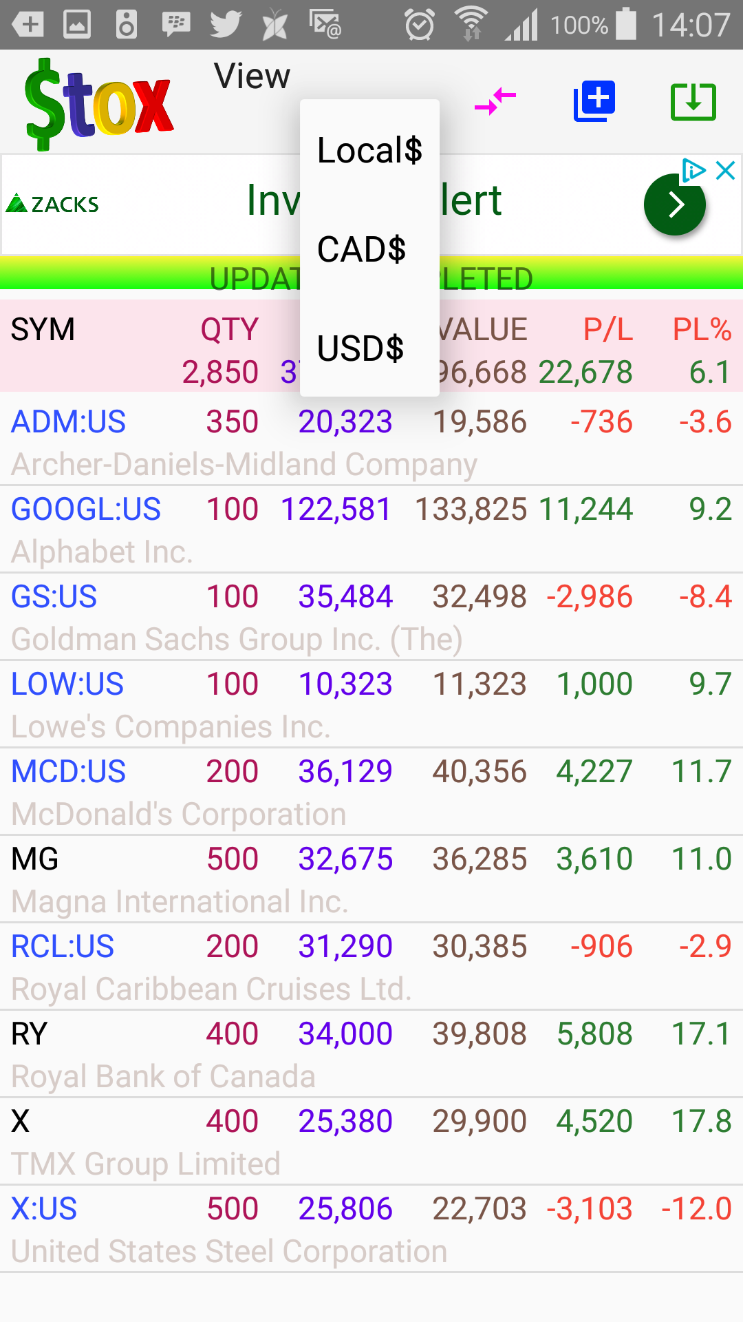Close the Zacks advertisement
This screenshot has height=1322, width=743.
click(x=726, y=170)
